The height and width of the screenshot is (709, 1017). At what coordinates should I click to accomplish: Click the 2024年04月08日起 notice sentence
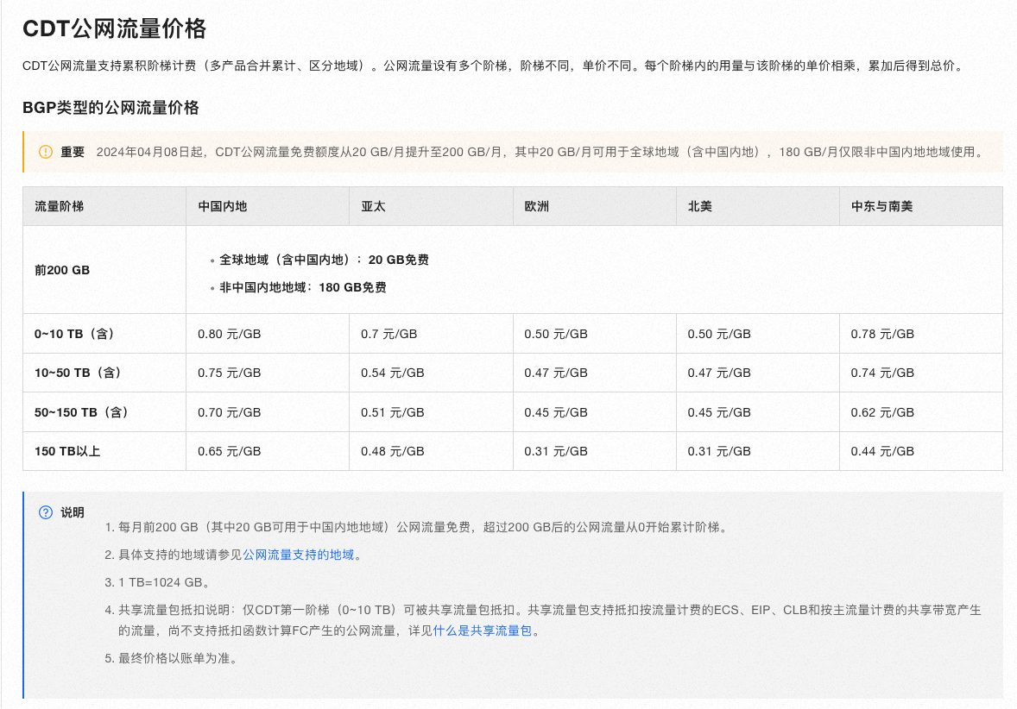tap(541, 152)
